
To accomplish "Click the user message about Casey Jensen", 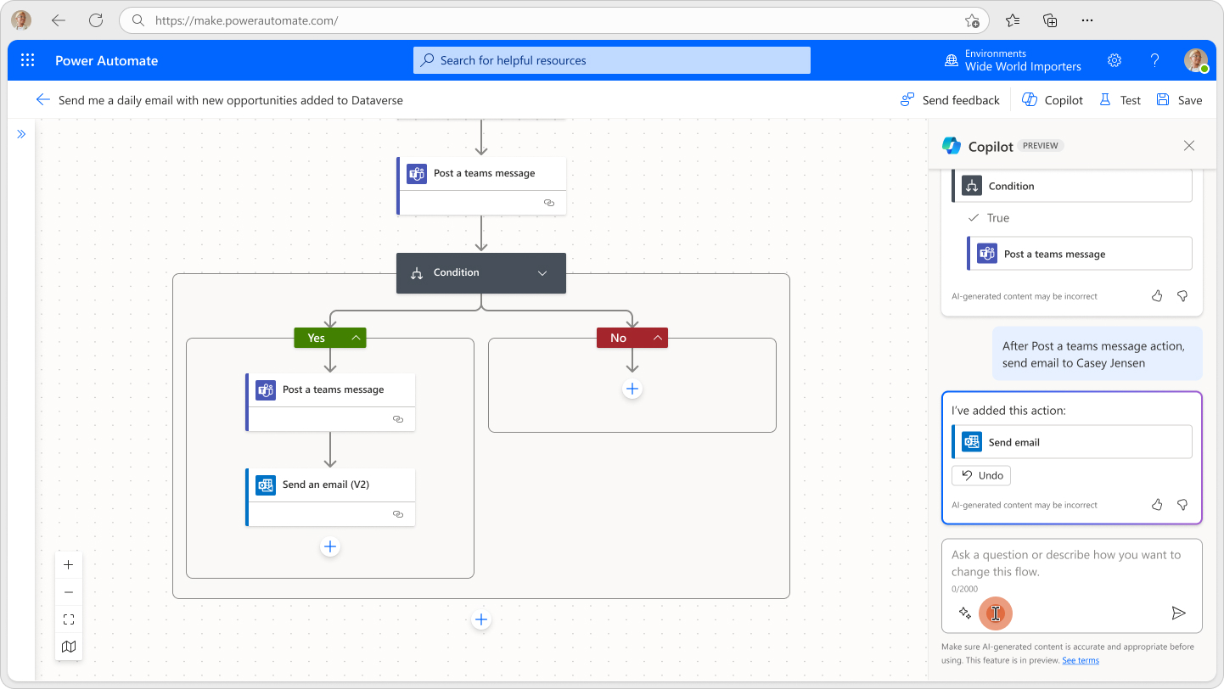I will tap(1098, 354).
